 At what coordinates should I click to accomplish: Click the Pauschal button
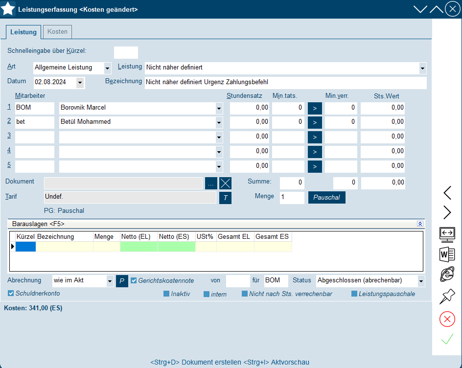[x=326, y=197]
